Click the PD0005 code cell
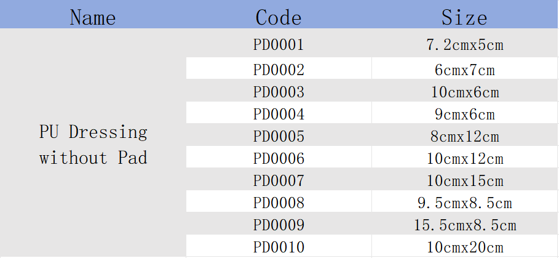Viewport: 559px width, 258px height. [x=279, y=134]
